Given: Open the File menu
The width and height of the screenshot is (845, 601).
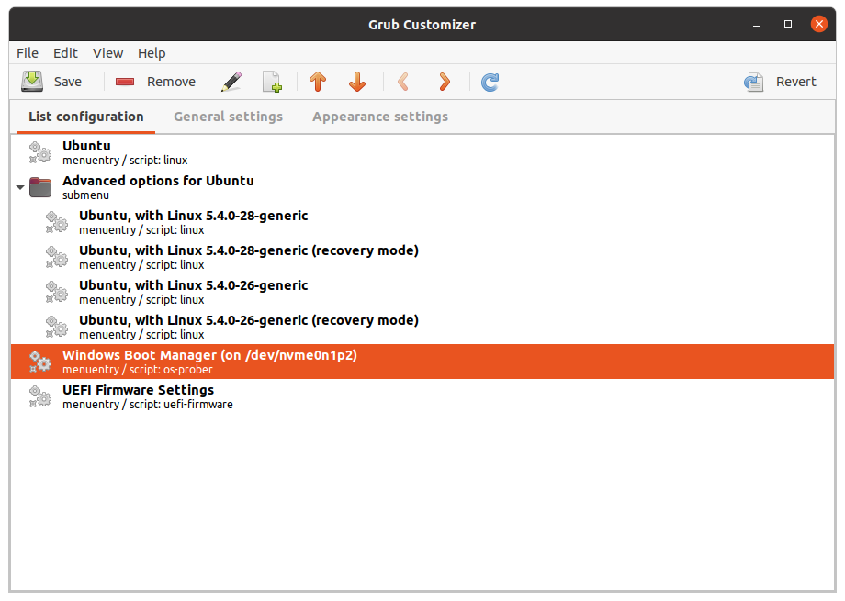Looking at the screenshot, I should tap(28, 53).
